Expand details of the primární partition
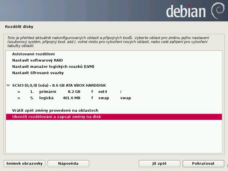The width and height of the screenshot is (228, 171). pyautogui.click(x=19, y=91)
